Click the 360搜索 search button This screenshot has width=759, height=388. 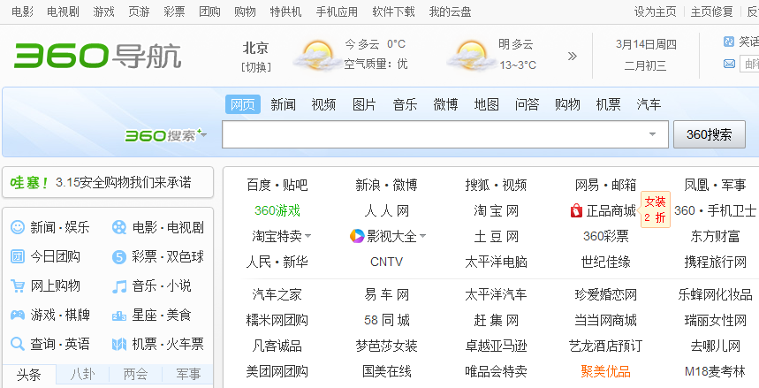coord(710,134)
